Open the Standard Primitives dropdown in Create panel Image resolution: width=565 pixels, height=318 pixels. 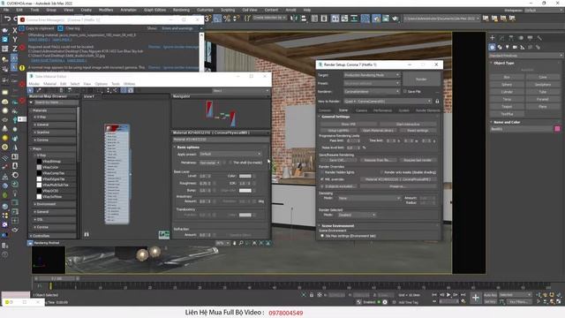pos(526,56)
